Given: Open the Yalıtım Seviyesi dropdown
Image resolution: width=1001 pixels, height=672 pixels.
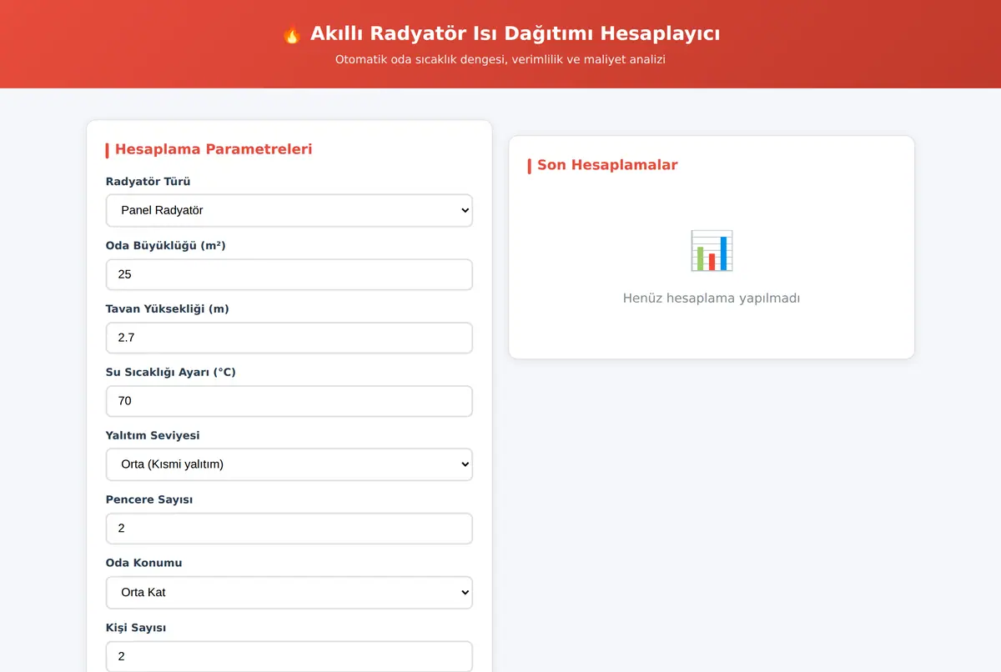Looking at the screenshot, I should pos(289,464).
